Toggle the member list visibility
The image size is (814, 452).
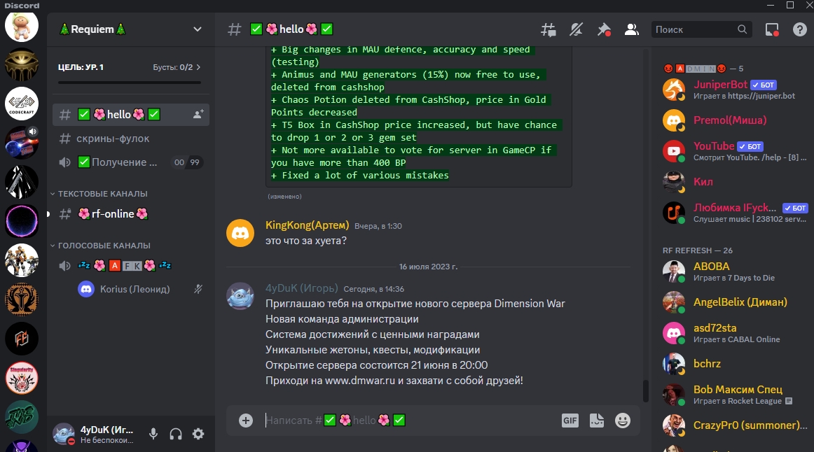pyautogui.click(x=631, y=29)
